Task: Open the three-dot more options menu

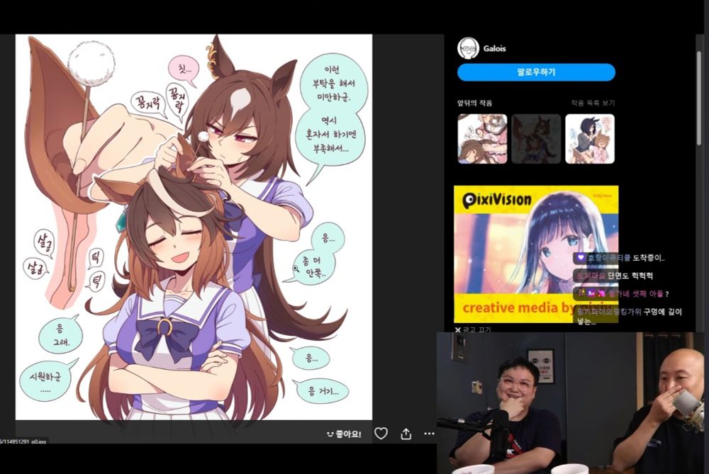Action: pyautogui.click(x=429, y=434)
